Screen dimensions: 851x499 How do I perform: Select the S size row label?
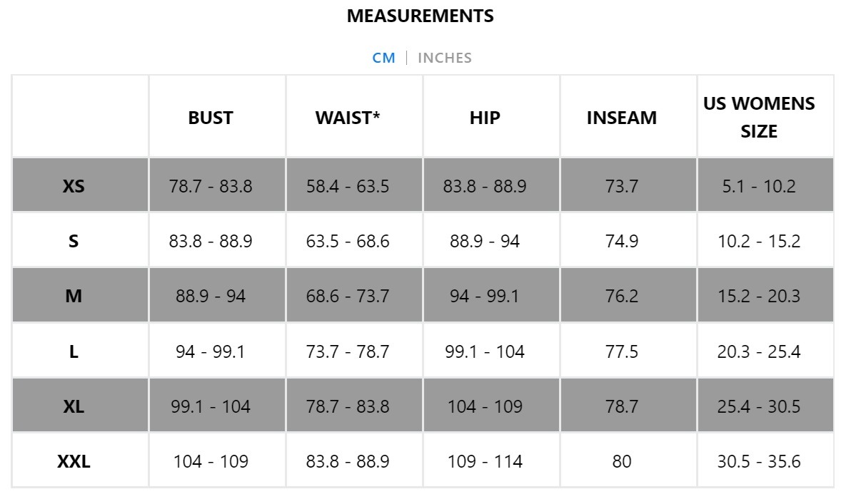(x=74, y=241)
